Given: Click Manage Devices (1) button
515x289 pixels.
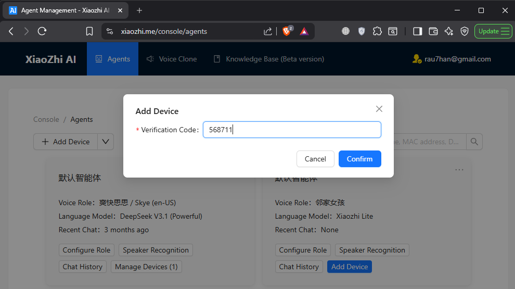Looking at the screenshot, I should coord(146,267).
